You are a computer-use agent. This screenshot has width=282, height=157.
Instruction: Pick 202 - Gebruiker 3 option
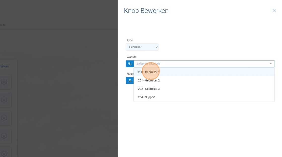point(149,89)
